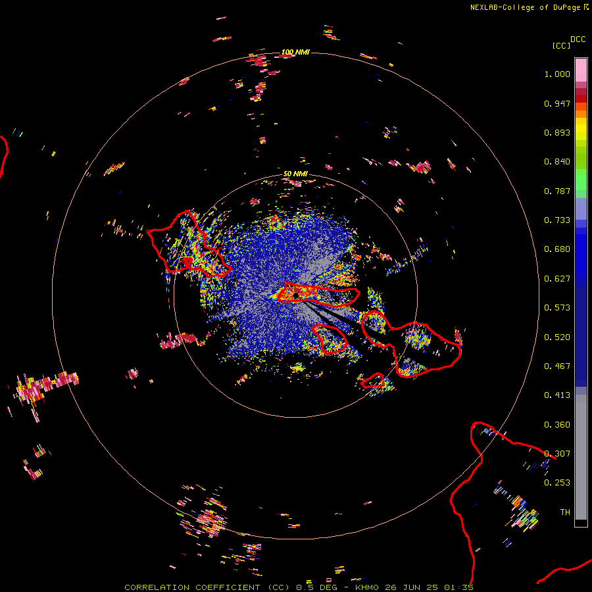Click the 1.000 scale value
This screenshot has height=592, width=592.
click(x=557, y=74)
